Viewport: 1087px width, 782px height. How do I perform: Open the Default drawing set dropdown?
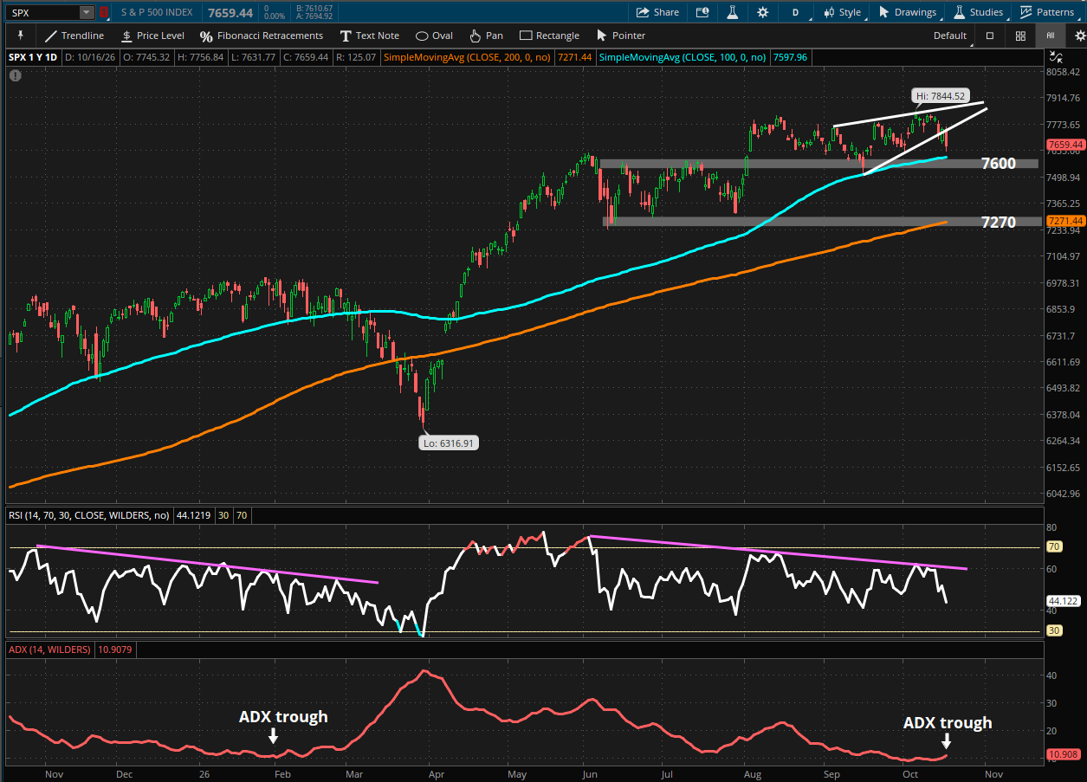(x=950, y=36)
